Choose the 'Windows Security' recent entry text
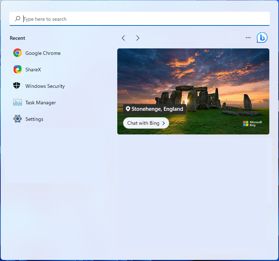 pos(45,86)
